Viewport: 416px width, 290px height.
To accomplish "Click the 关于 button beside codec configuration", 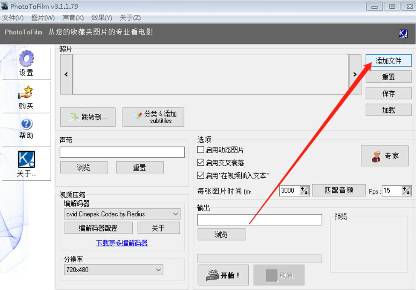I will coord(159,228).
